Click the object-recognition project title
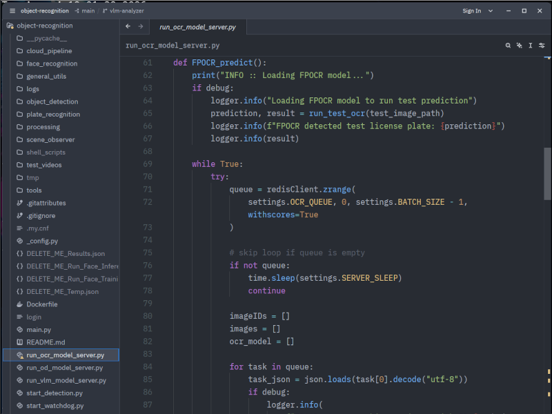552x414 pixels. point(45,11)
